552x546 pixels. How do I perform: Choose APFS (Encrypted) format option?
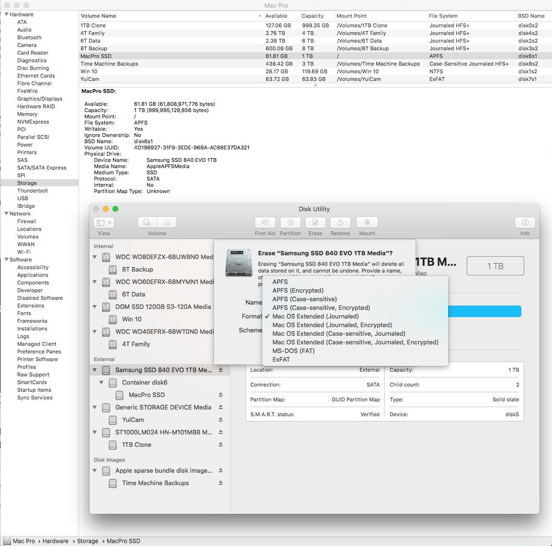355,291
